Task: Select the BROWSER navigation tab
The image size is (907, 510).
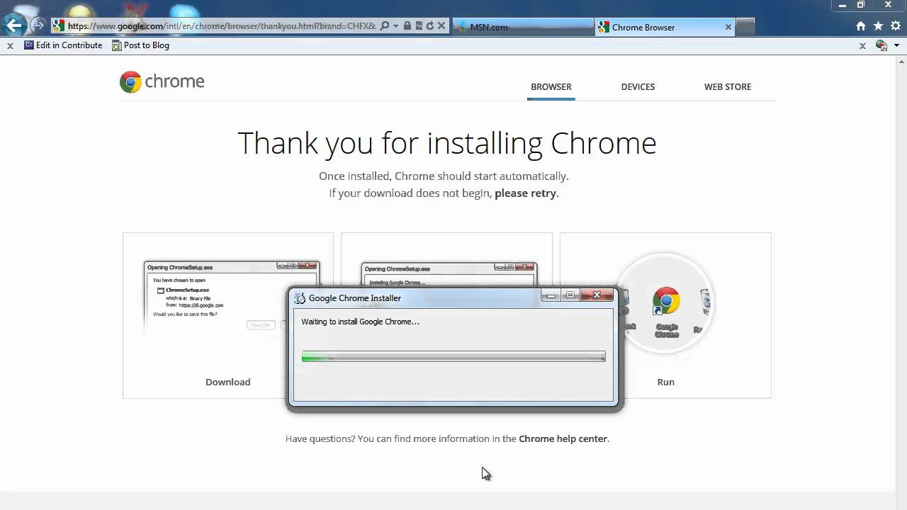Action: tap(551, 86)
